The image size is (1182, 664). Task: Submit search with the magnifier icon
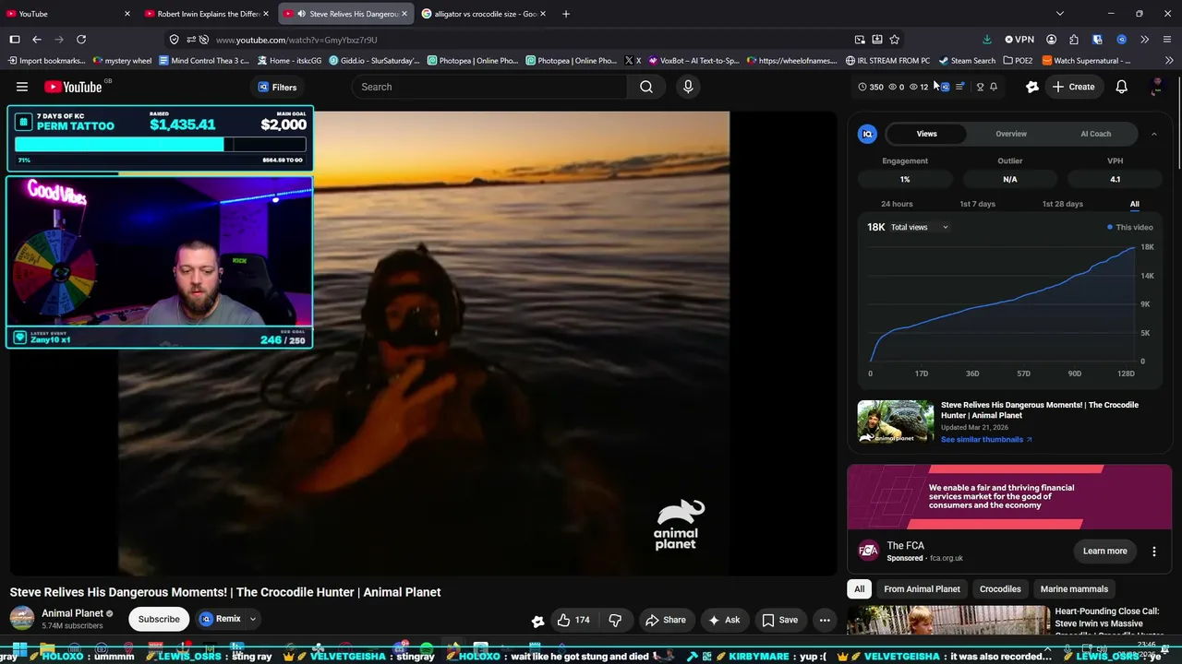point(646,87)
